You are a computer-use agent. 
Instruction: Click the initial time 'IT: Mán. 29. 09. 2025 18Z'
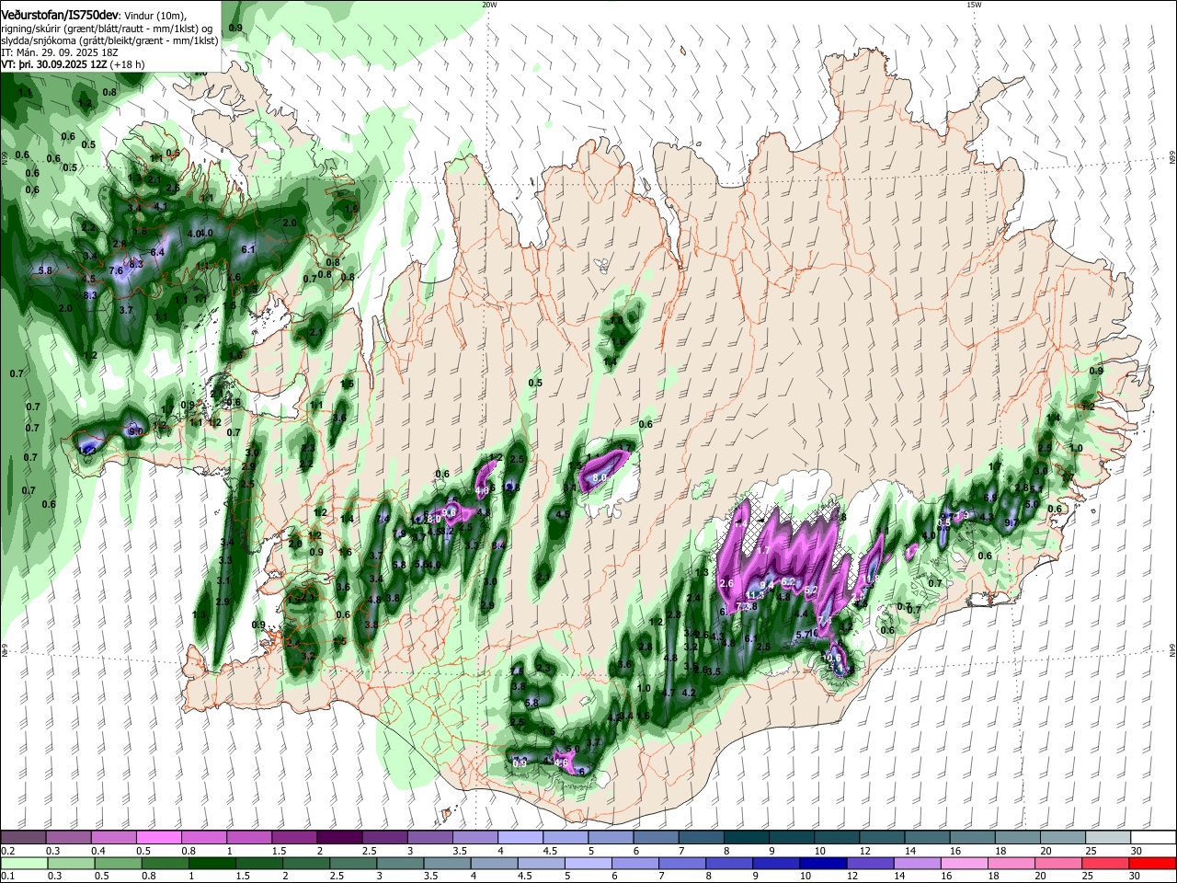pyautogui.click(x=60, y=53)
